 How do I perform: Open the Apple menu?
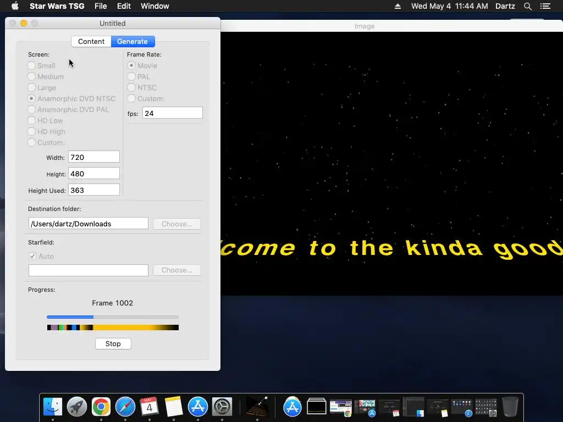(15, 6)
